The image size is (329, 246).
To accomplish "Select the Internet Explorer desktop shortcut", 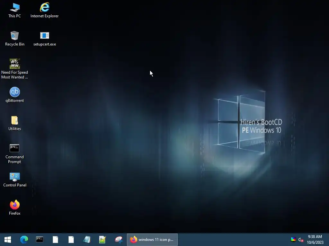I will (x=44, y=11).
